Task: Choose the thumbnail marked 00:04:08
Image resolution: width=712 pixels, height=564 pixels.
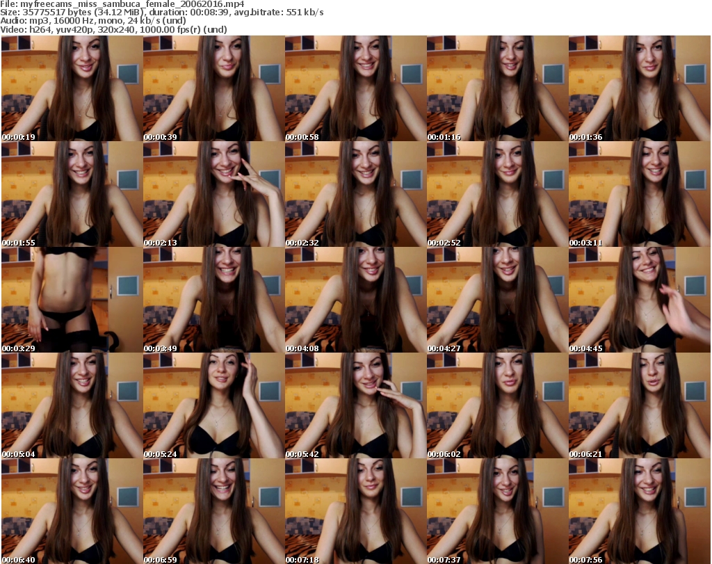Action: [x=355, y=300]
